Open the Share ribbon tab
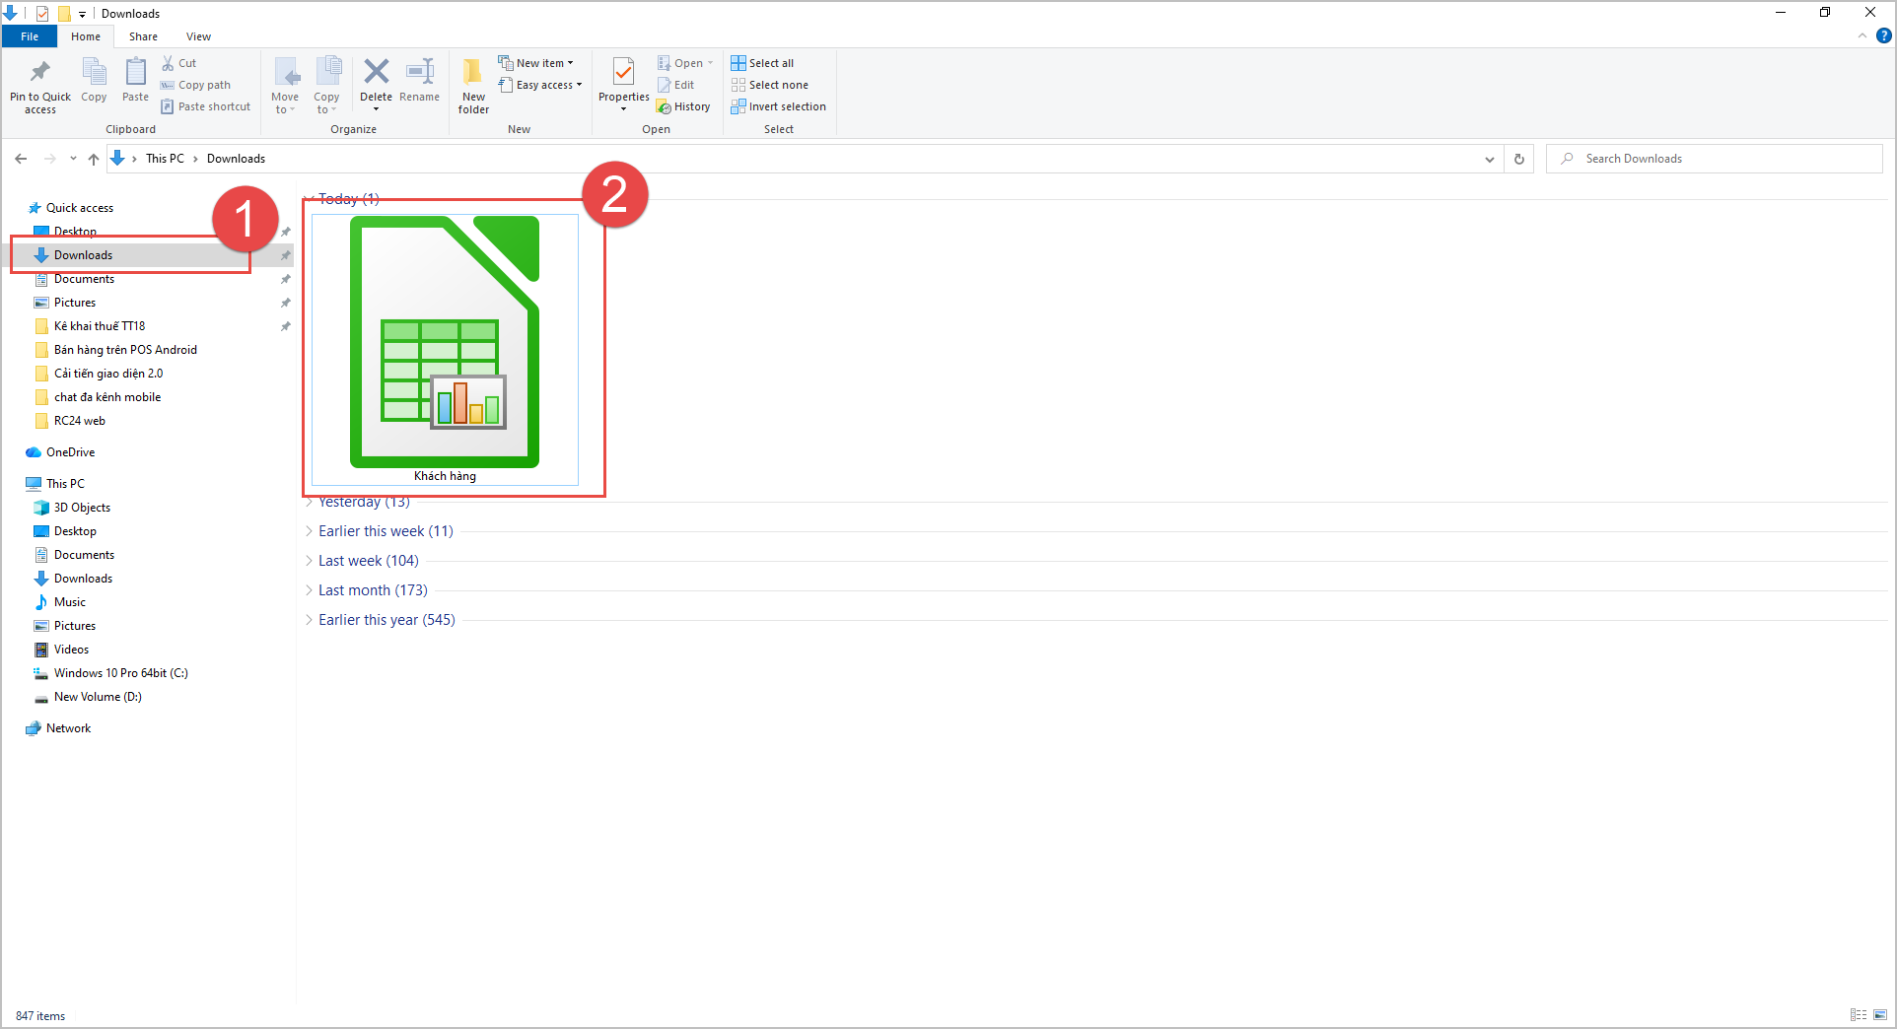Viewport: 1897px width, 1029px height. pyautogui.click(x=143, y=36)
